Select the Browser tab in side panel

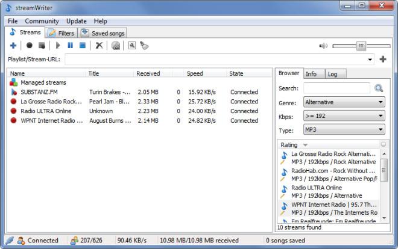click(x=289, y=73)
